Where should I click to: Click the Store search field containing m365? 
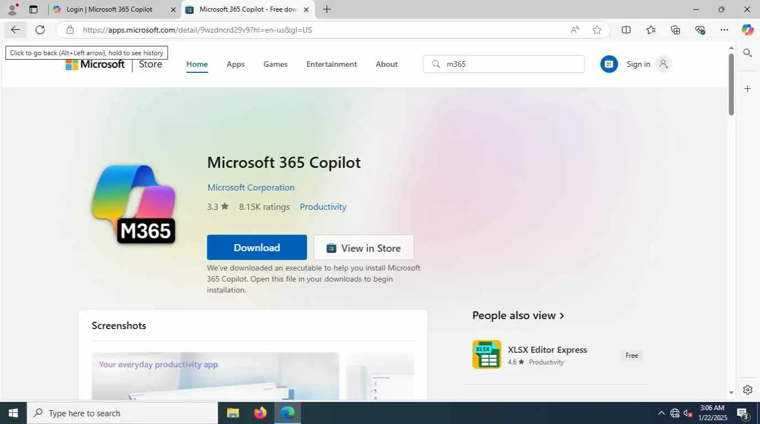pyautogui.click(x=504, y=64)
